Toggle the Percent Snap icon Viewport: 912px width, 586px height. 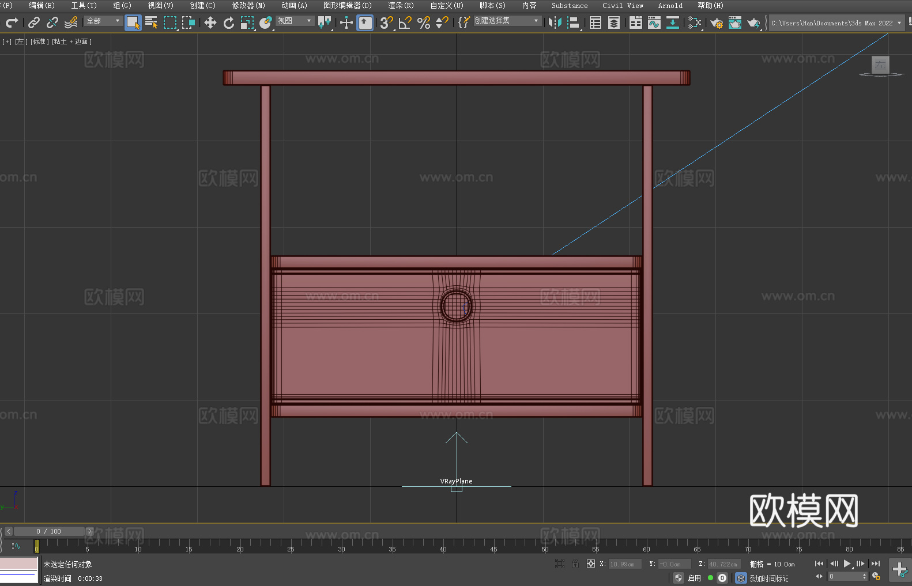tap(424, 22)
